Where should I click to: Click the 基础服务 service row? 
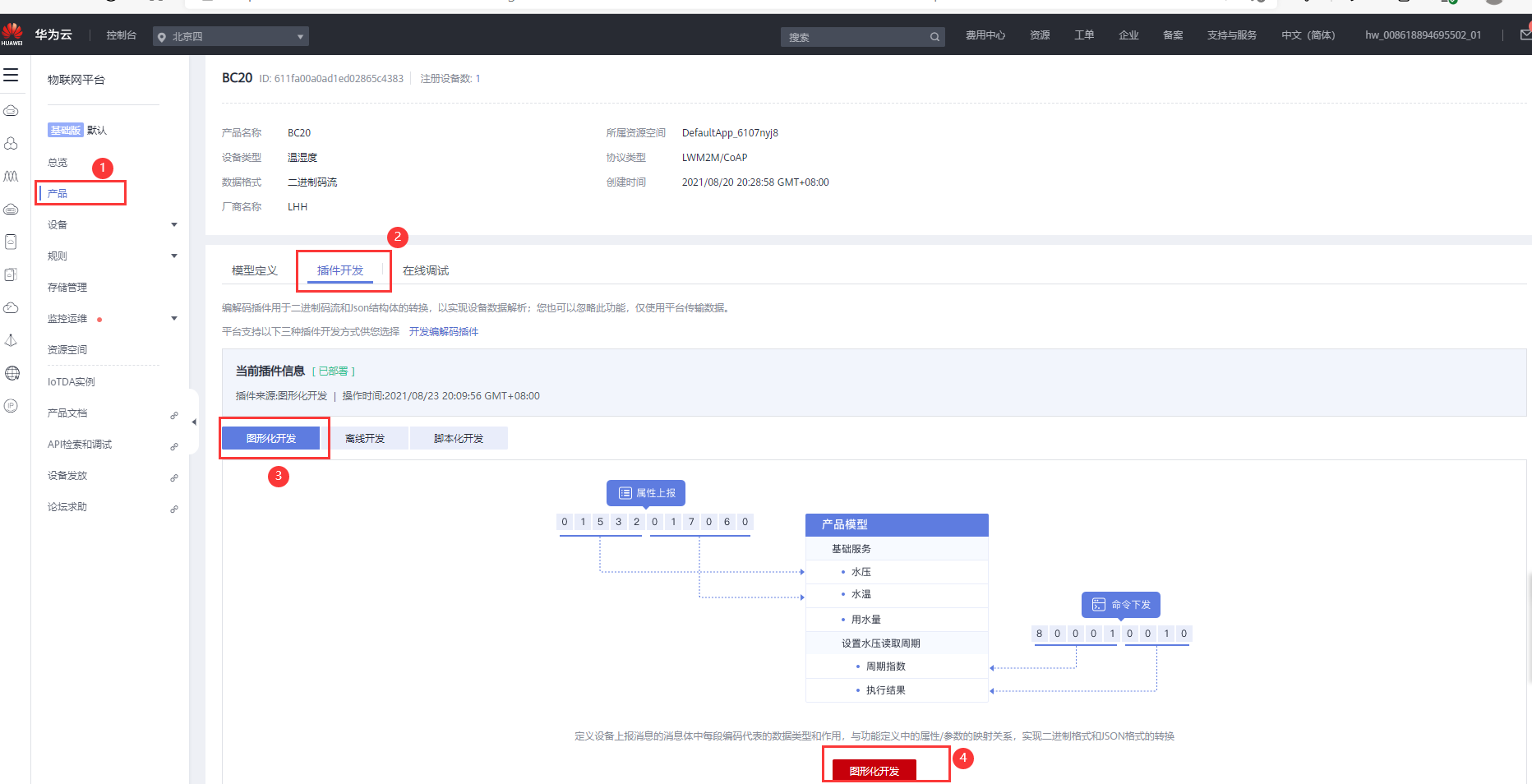[x=897, y=549]
